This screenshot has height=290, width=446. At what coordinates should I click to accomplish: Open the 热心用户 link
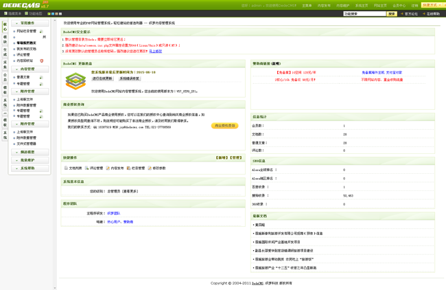pos(114,222)
